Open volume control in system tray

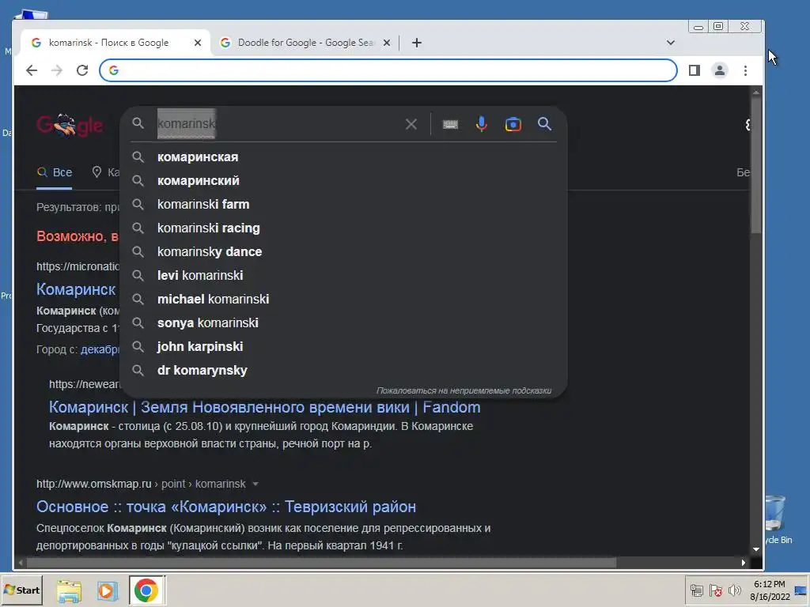(x=735, y=590)
